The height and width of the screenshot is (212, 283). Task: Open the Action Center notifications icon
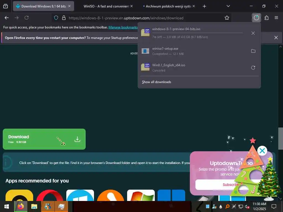(x=274, y=206)
